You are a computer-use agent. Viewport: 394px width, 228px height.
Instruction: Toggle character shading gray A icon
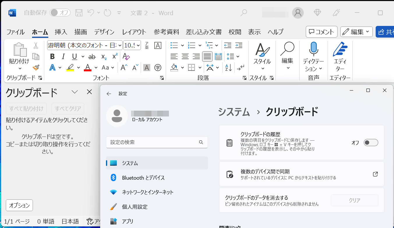point(147,68)
